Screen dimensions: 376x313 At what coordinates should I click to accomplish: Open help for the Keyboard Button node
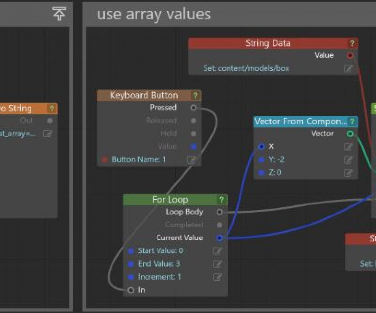point(195,95)
